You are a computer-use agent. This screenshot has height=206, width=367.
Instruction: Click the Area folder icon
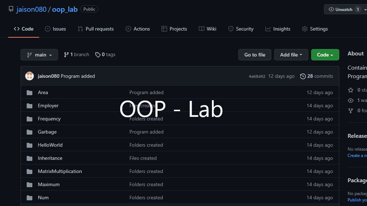pos(30,93)
